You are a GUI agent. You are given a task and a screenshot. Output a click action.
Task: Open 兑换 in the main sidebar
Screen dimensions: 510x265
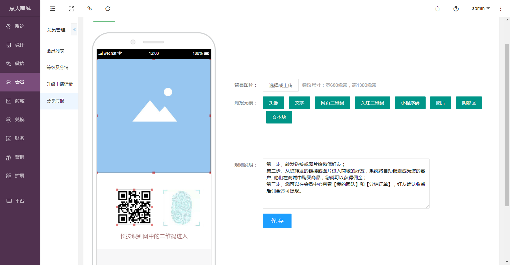point(20,119)
